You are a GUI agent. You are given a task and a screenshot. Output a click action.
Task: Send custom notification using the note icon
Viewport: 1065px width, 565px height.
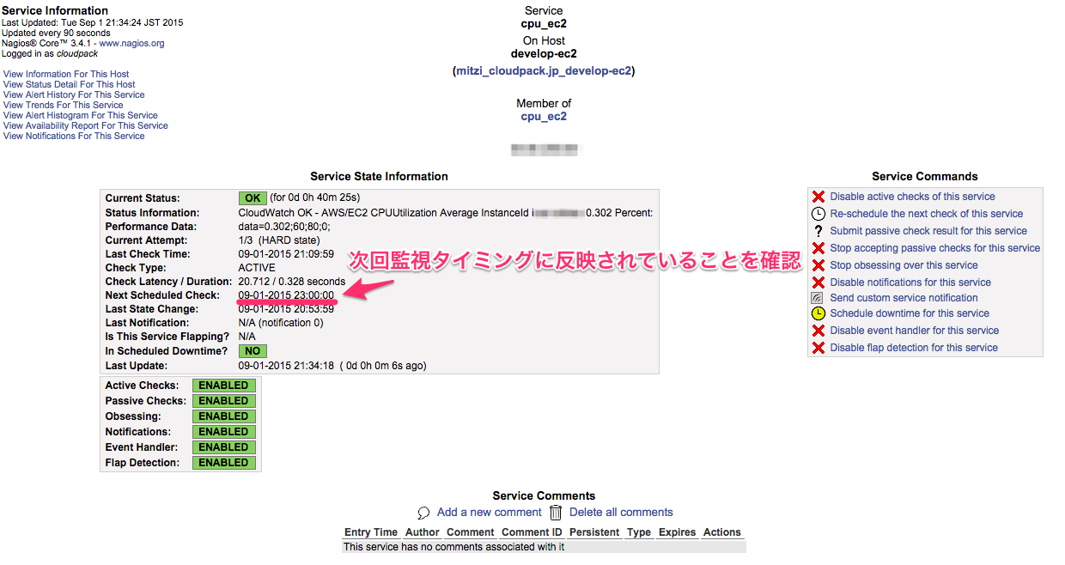coord(818,296)
